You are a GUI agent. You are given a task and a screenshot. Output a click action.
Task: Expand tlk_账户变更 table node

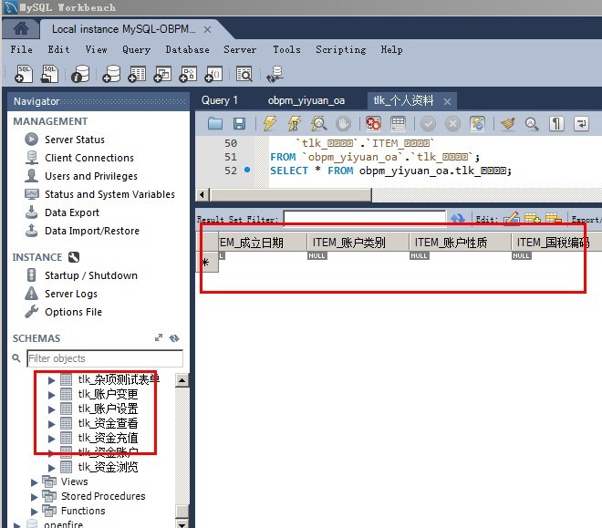(51, 395)
